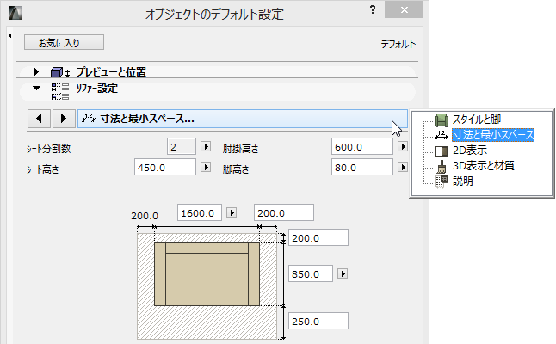Image resolution: width=556 pixels, height=344 pixels.
Task: Click the ソファー設定 parameter list icon
Action: click(60, 91)
